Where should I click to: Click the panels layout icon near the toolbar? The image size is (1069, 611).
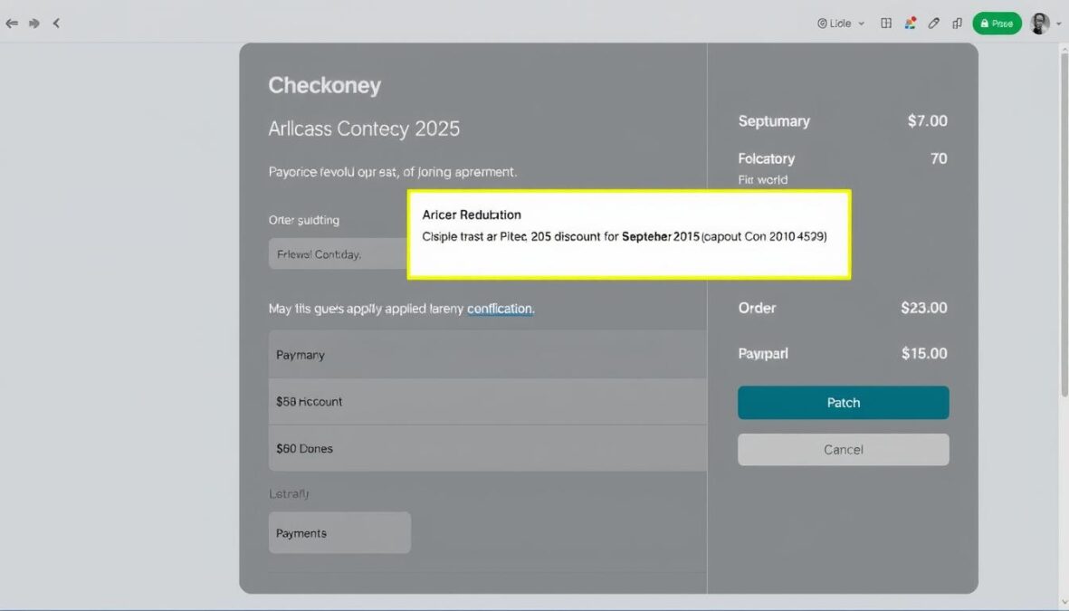pyautogui.click(x=957, y=23)
